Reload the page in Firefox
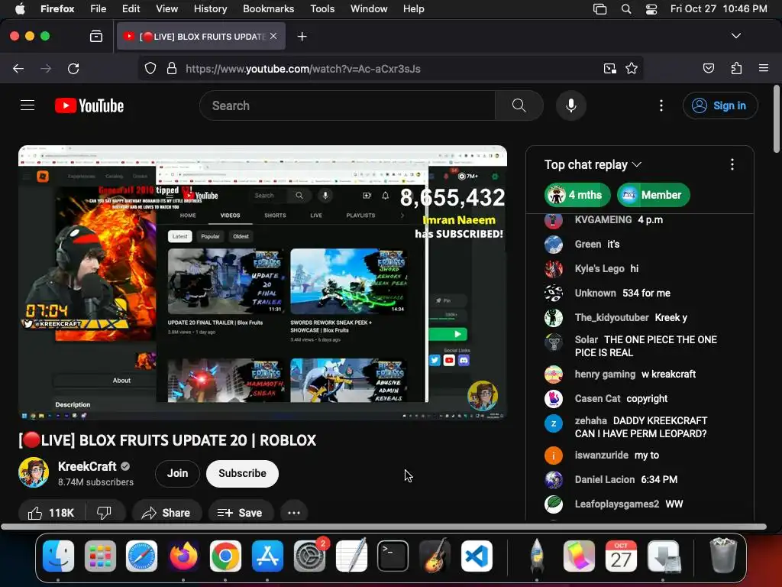Viewport: 782px width, 587px height. [x=73, y=68]
